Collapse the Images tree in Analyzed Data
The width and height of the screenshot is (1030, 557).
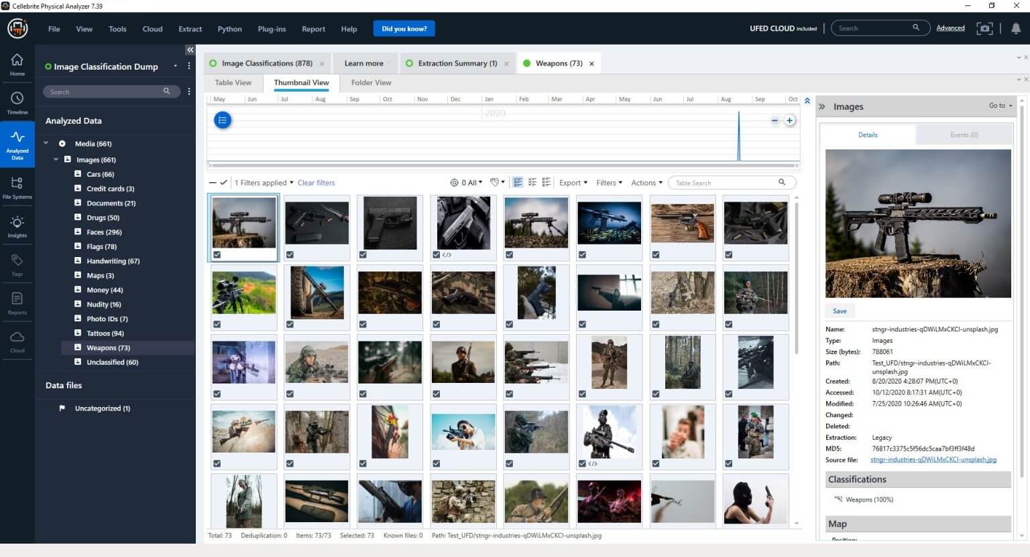click(x=56, y=159)
